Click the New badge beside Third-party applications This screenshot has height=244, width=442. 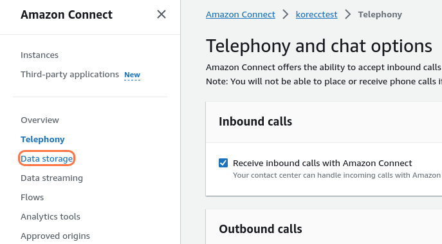(x=132, y=75)
